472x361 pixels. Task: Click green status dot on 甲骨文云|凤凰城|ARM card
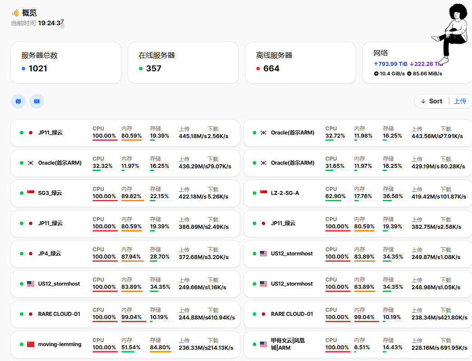coord(255,344)
